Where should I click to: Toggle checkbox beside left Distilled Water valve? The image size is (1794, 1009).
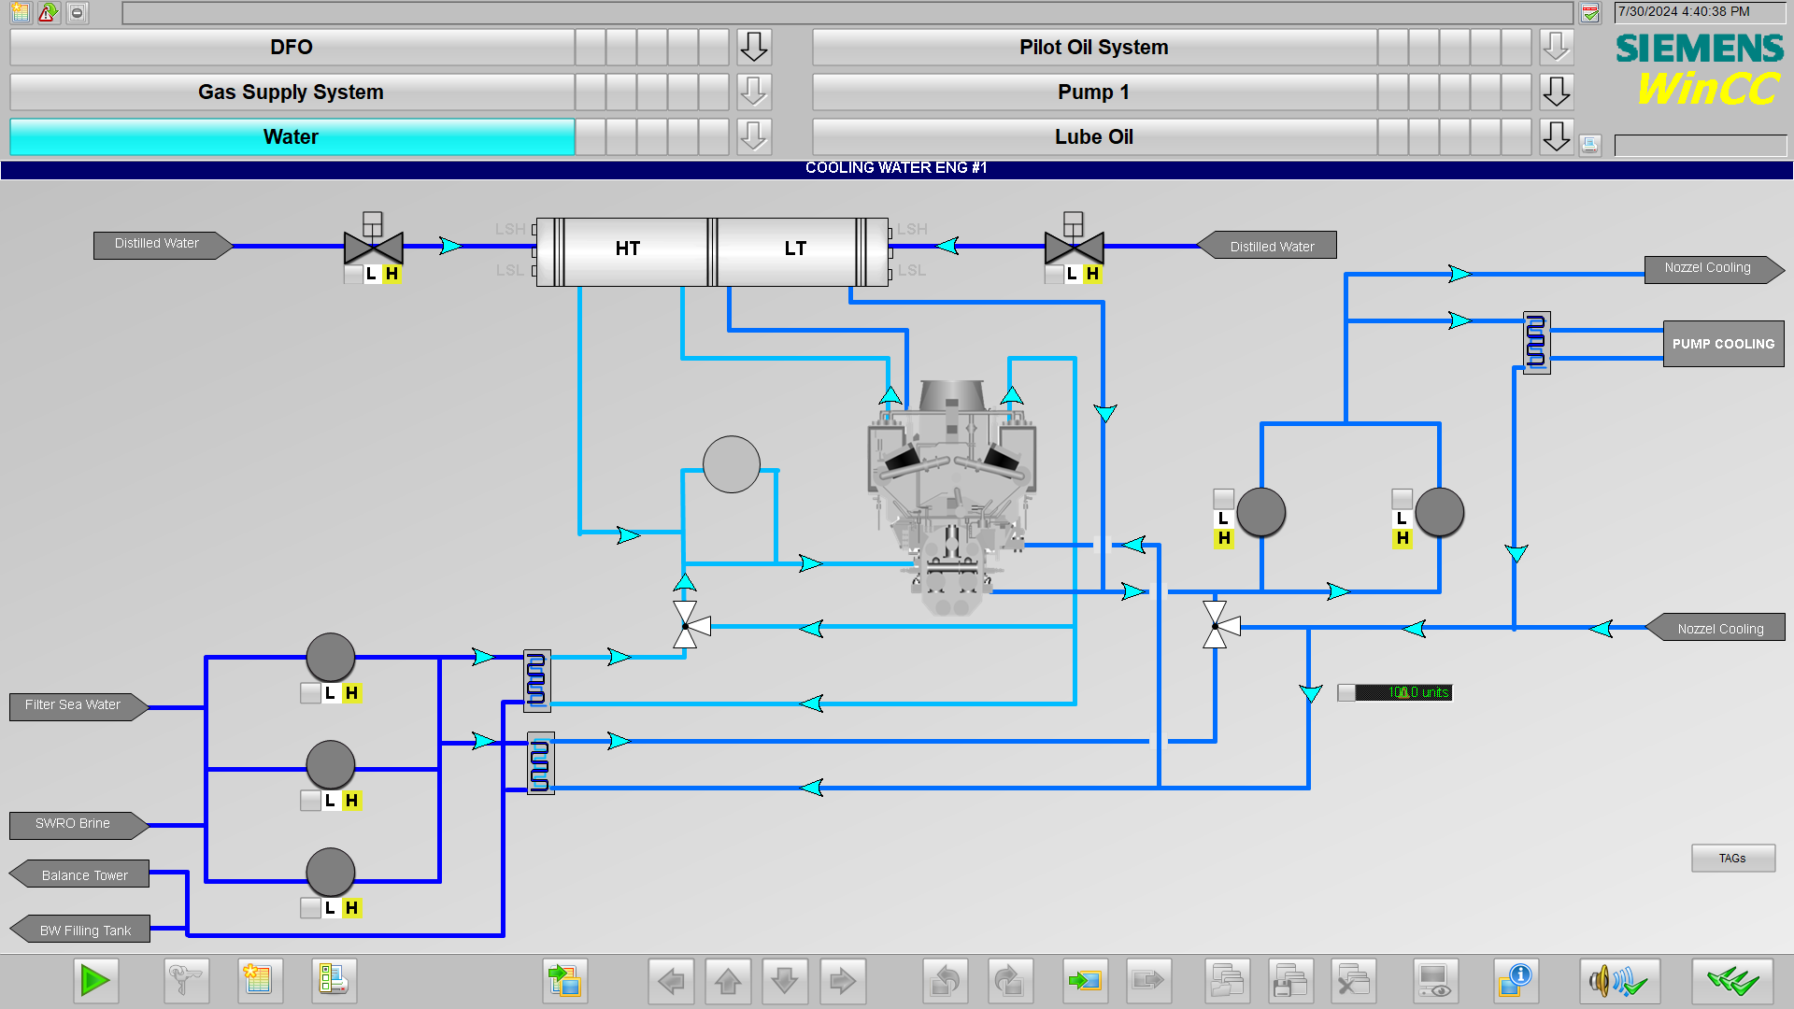[352, 274]
